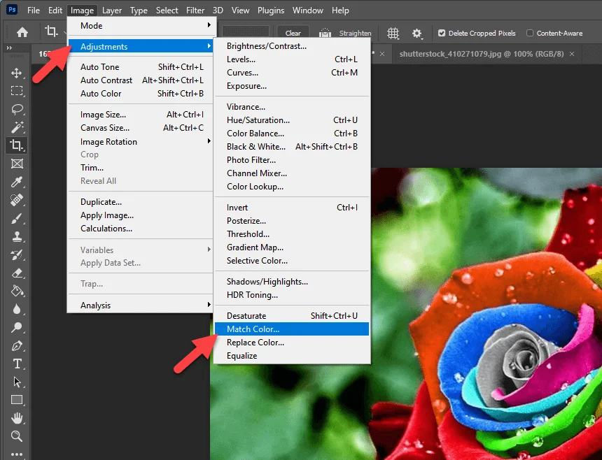Open the Mode submenu
The width and height of the screenshot is (602, 460).
coord(141,26)
